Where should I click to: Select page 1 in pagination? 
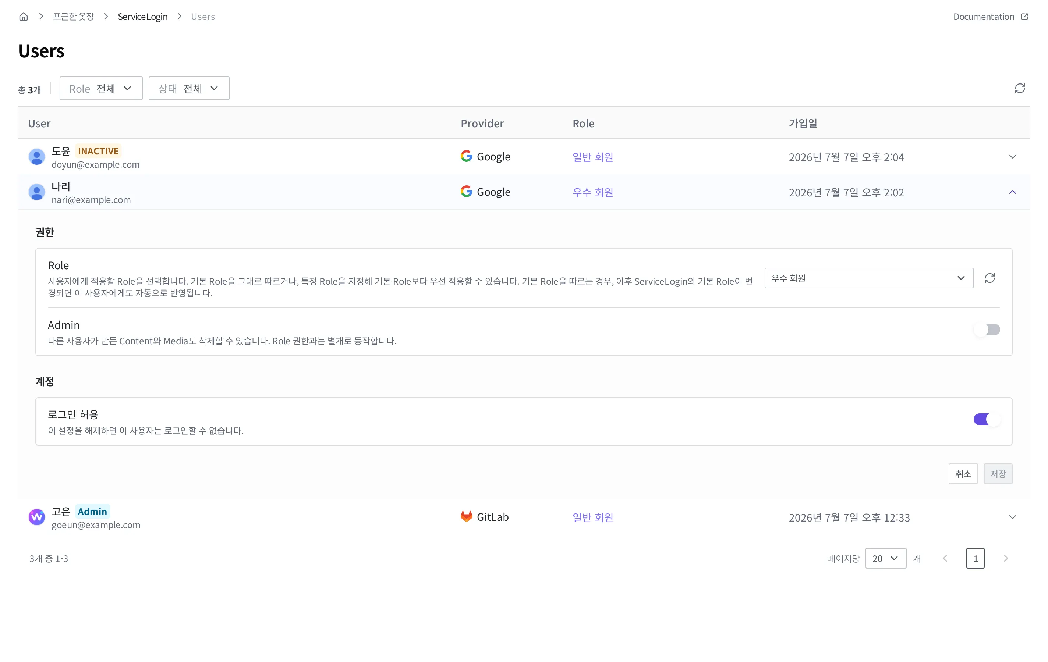click(975, 558)
